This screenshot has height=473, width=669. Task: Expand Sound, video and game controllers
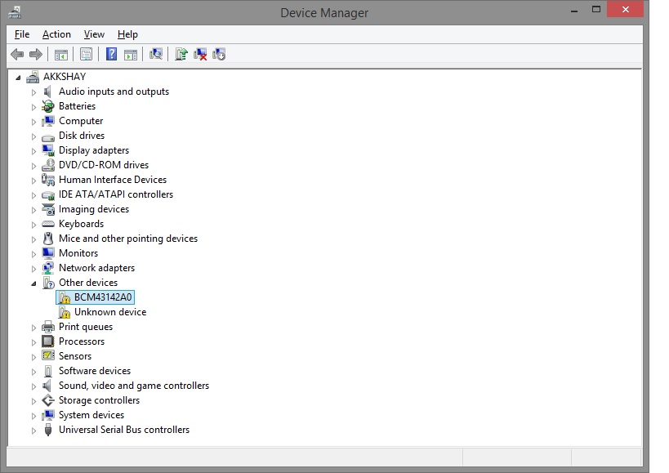tap(34, 386)
